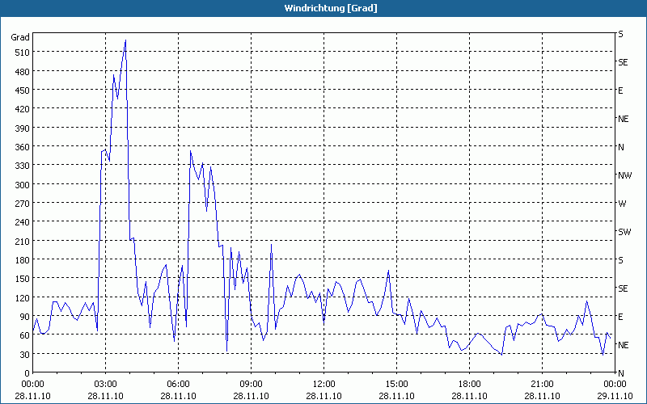
Task: Select the 120 left-axis value
Action: (x=23, y=297)
